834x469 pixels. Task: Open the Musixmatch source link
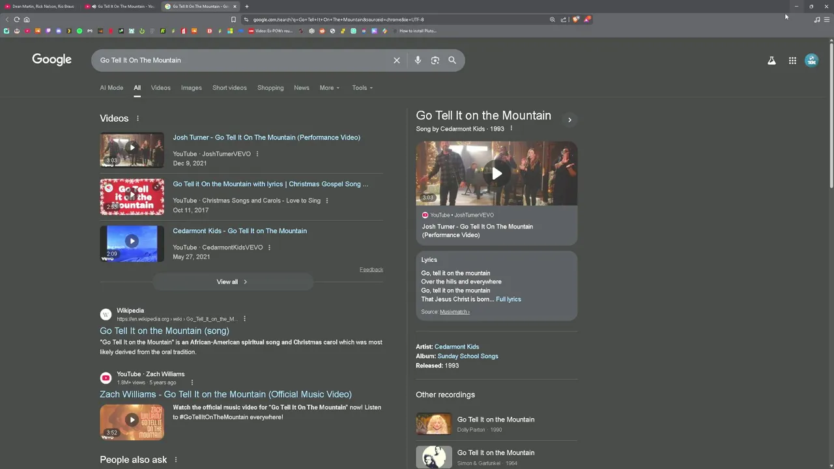454,312
